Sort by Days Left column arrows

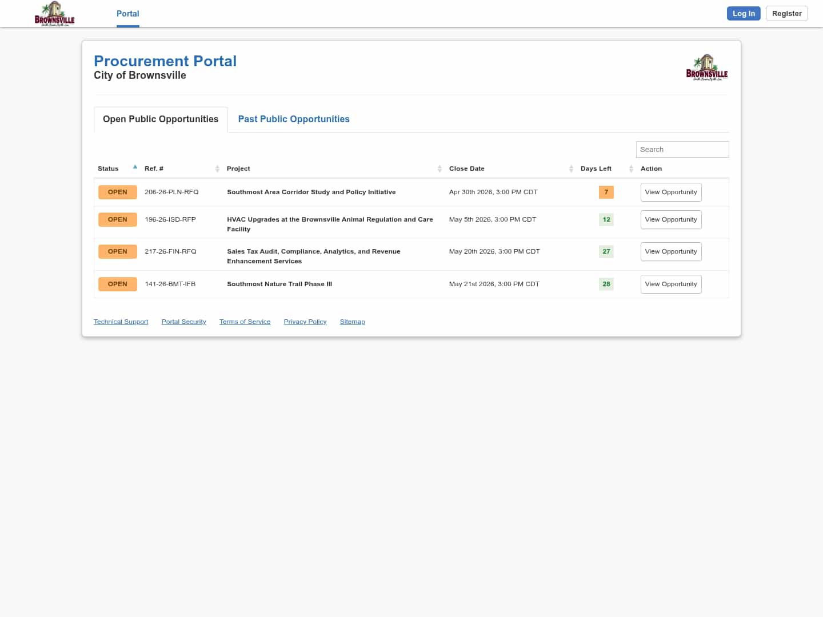tap(631, 169)
